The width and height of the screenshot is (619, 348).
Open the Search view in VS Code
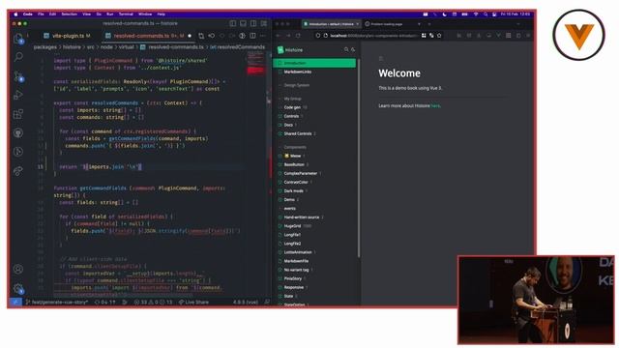click(x=18, y=57)
